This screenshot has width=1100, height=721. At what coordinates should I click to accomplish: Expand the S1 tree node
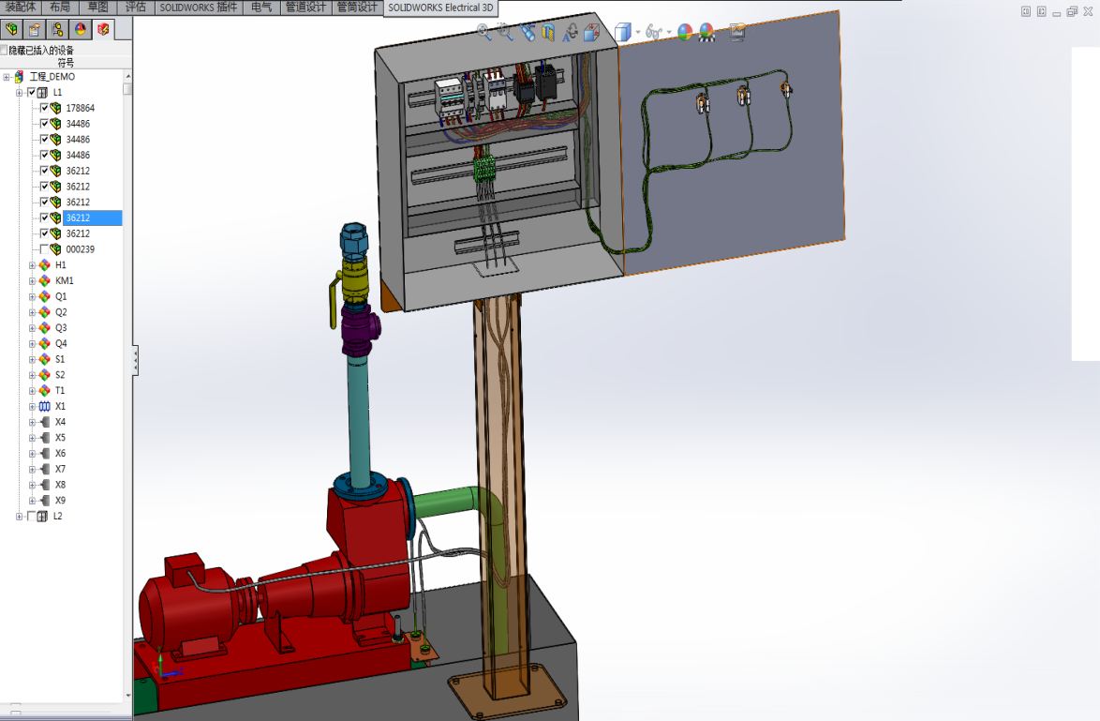click(32, 359)
